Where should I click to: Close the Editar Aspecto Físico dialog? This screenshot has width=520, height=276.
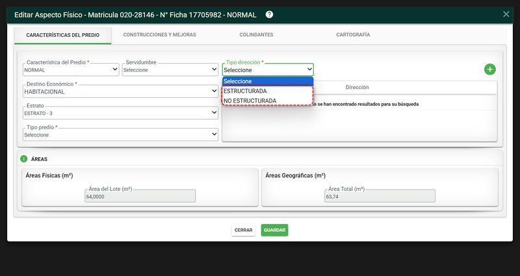[506, 14]
